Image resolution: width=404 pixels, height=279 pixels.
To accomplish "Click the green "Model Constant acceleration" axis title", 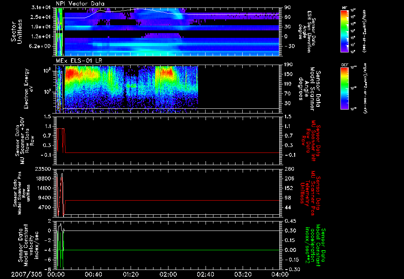I will coord(316,245).
